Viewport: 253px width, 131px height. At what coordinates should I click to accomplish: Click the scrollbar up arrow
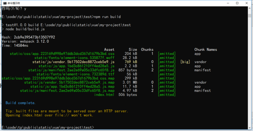(250, 8)
